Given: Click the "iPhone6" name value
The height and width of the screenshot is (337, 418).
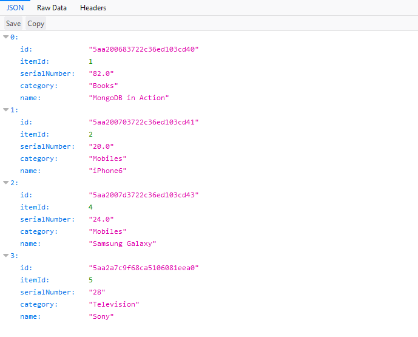Looking at the screenshot, I should [107, 171].
